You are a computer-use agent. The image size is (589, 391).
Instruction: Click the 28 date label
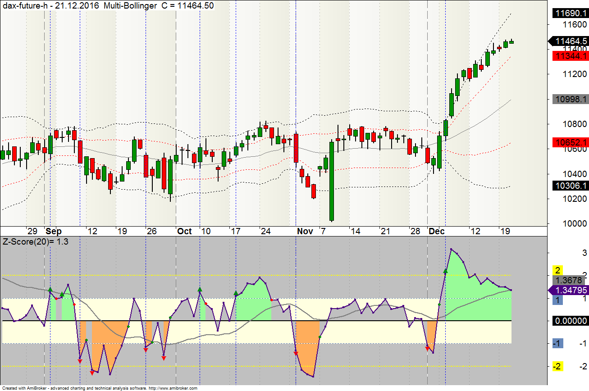415,231
